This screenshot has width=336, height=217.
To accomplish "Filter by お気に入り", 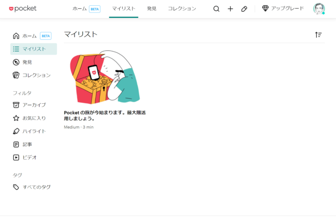I will point(34,118).
